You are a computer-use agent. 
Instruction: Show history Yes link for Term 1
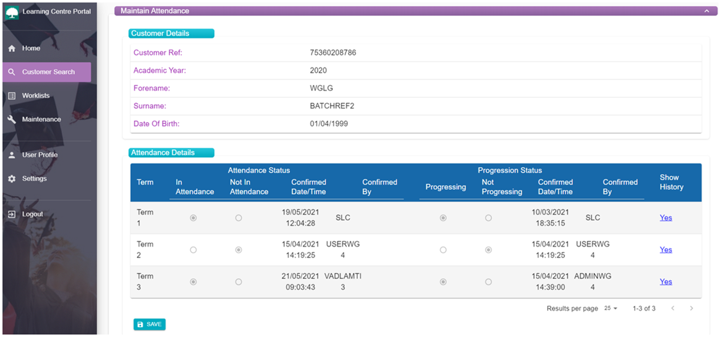[666, 218]
